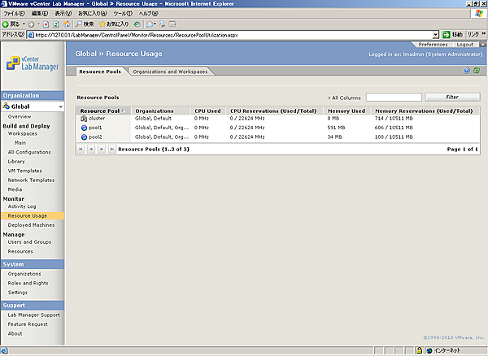The width and height of the screenshot is (488, 356).
Task: Click the filter text input field
Action: click(394, 98)
